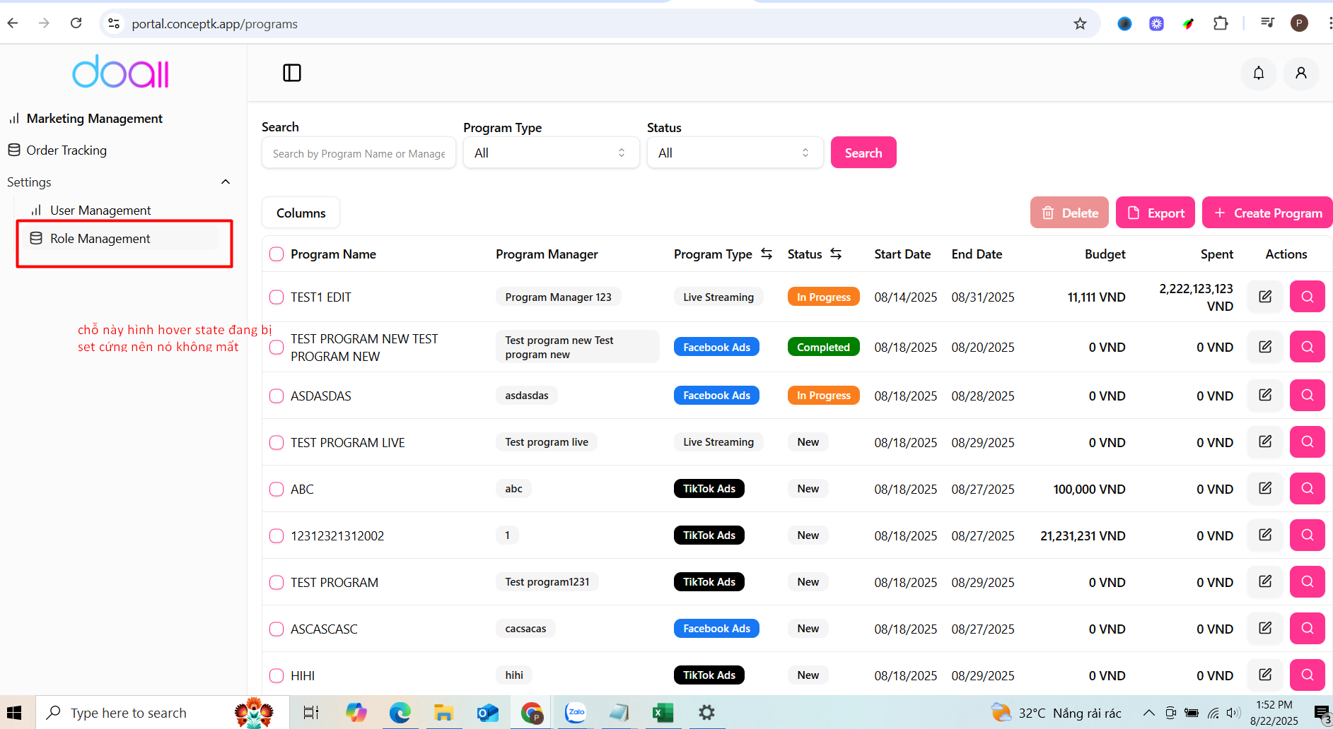Check the select-all header checkbox
This screenshot has width=1333, height=729.
(x=277, y=254)
